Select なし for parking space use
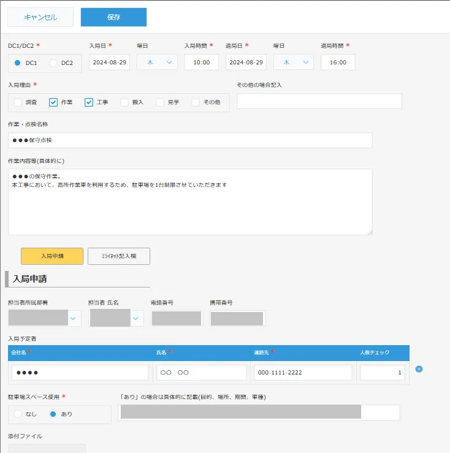The width and height of the screenshot is (450, 453). (18, 414)
